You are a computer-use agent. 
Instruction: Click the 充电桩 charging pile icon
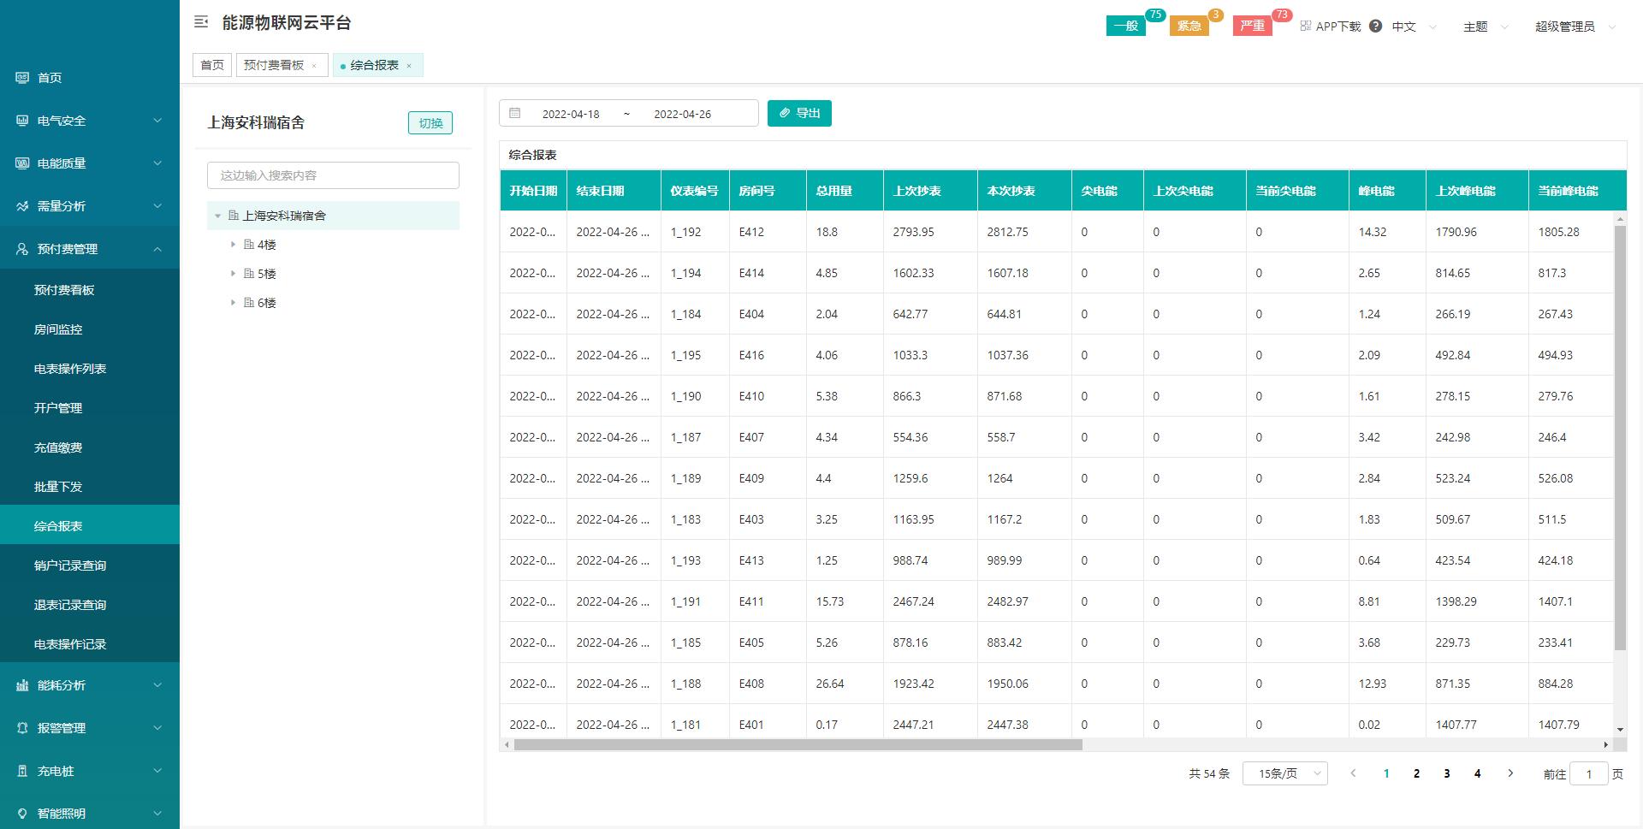[21, 771]
